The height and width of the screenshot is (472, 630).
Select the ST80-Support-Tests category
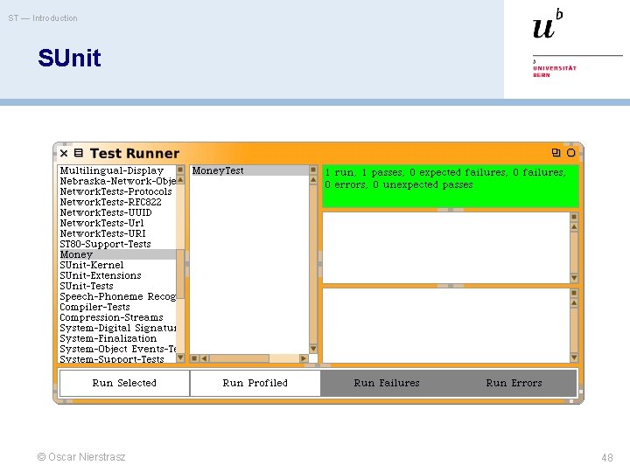[x=117, y=244]
